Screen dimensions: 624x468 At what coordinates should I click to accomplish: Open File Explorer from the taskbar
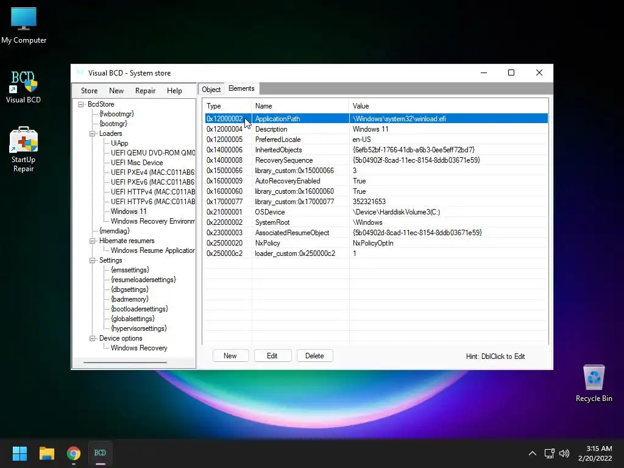tap(46, 453)
